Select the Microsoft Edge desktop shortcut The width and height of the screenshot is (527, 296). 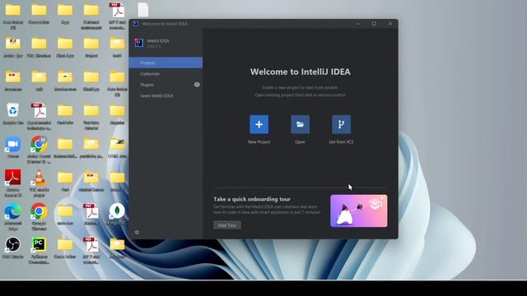pos(13,217)
